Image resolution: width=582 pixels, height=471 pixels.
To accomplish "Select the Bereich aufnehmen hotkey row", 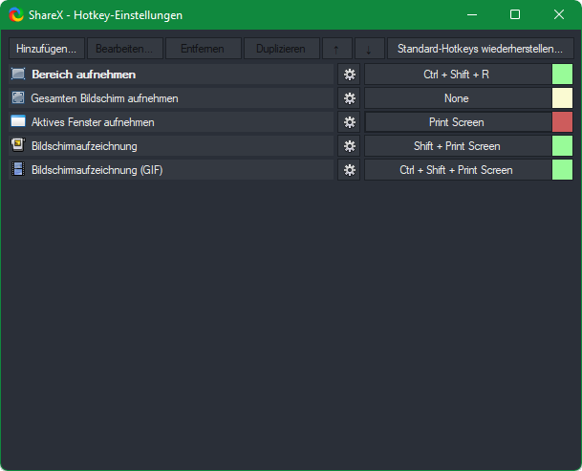I will tap(172, 75).
